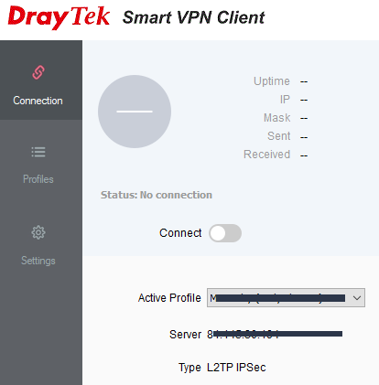The width and height of the screenshot is (379, 385).
Task: Click the L2TP IPSec type value
Action: tap(236, 368)
